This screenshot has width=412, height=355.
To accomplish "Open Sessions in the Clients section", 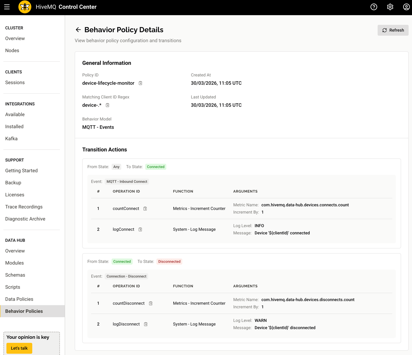I will tap(15, 82).
